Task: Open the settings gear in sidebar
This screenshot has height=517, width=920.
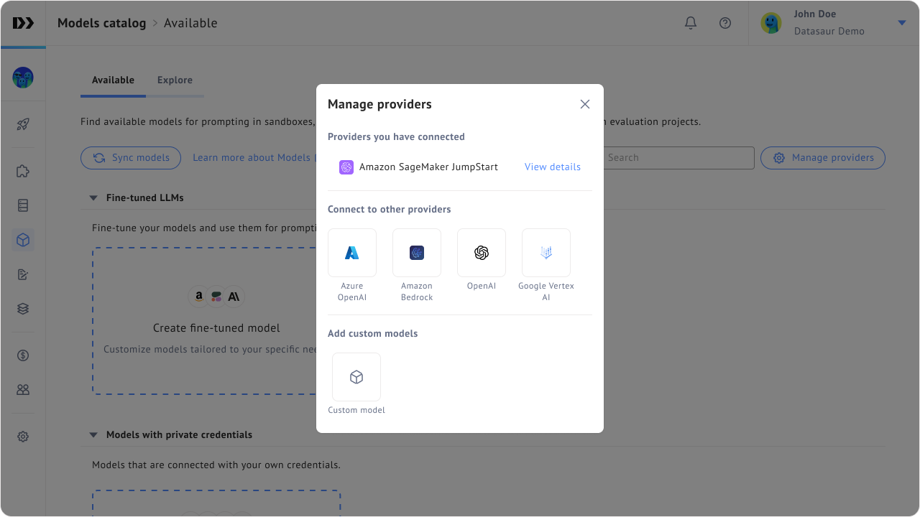Action: (23, 437)
